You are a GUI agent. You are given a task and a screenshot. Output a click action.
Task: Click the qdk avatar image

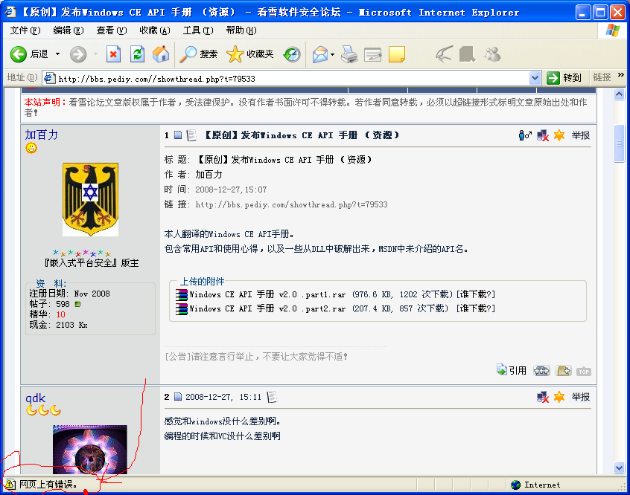click(89, 449)
